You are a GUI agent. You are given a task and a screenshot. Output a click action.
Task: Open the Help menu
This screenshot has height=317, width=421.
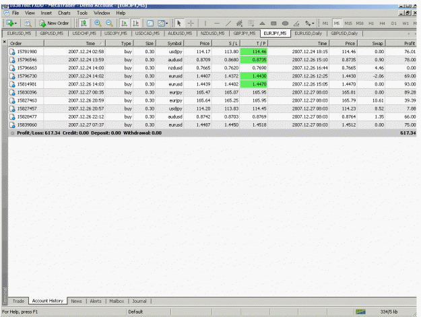click(121, 13)
